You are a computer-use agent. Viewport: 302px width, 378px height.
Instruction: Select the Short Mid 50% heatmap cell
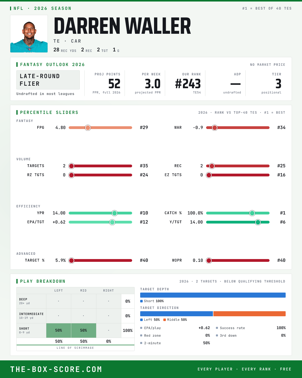(84, 330)
